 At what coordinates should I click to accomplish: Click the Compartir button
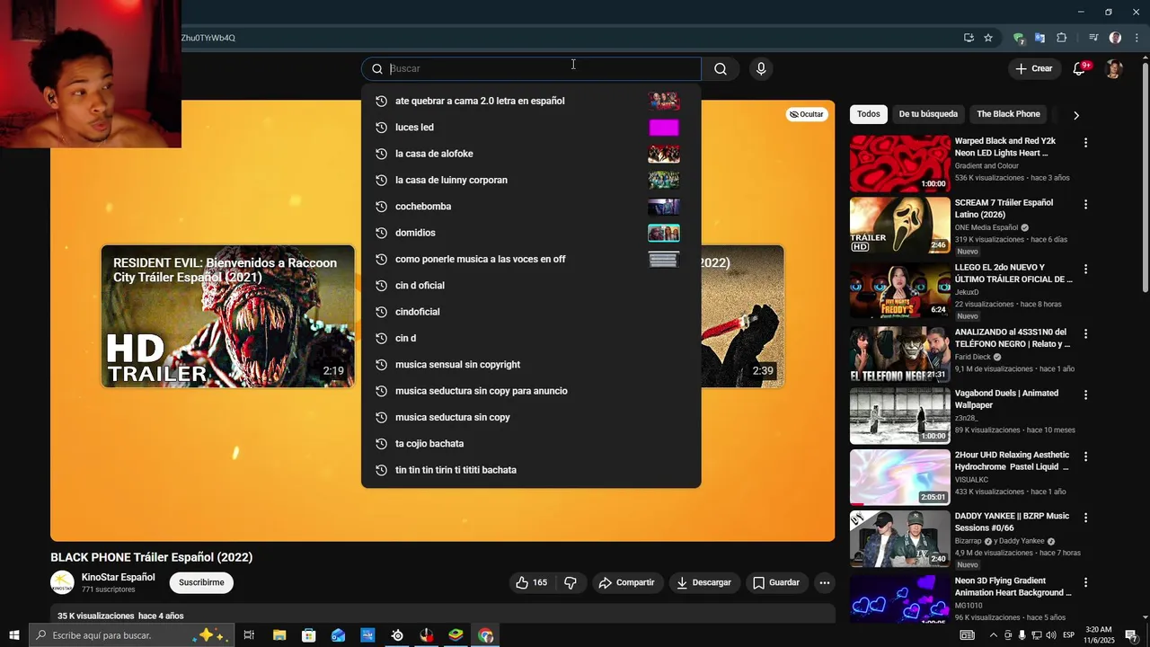(627, 582)
